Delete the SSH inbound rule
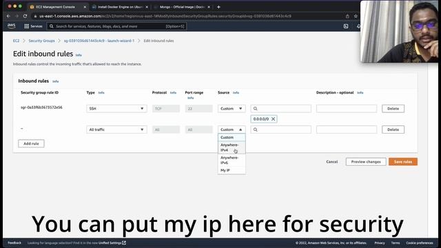The image size is (441, 248). pyautogui.click(x=393, y=109)
